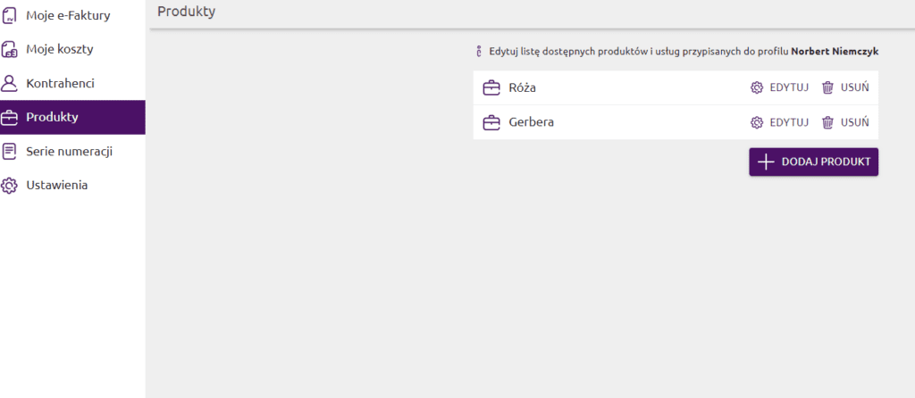
Task: Click the Ustawienia gear icon in sidebar
Action: click(x=9, y=185)
